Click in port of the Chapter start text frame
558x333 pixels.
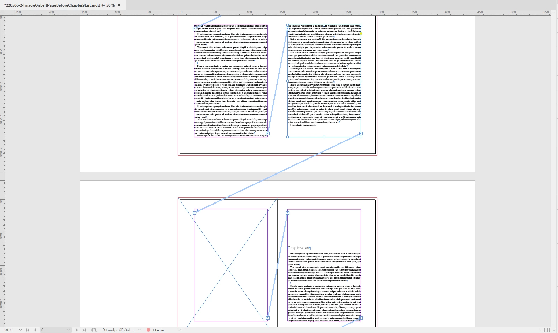288,213
